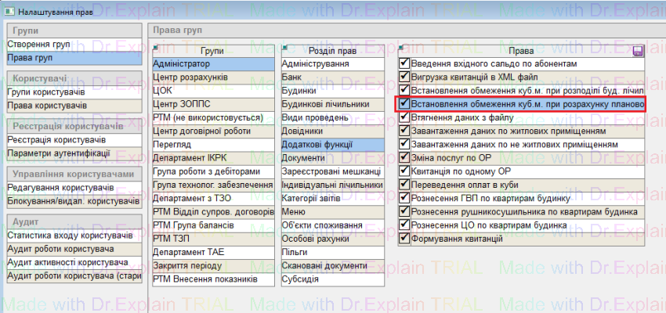
Task: Choose Банк in the Розділ прав list
Action: pos(292,77)
